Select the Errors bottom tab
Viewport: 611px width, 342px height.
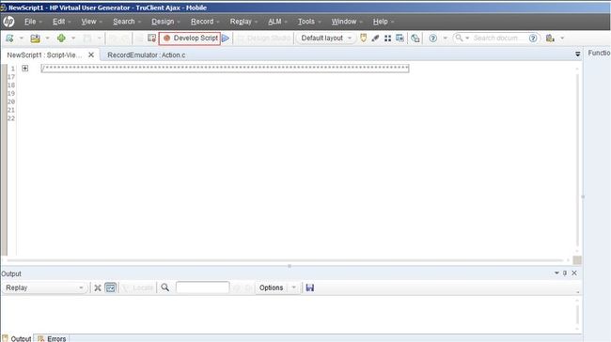[52, 338]
